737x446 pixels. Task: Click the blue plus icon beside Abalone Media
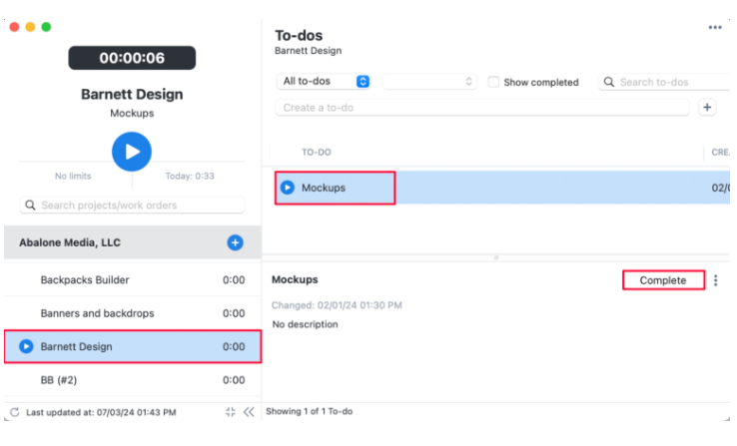click(x=235, y=241)
